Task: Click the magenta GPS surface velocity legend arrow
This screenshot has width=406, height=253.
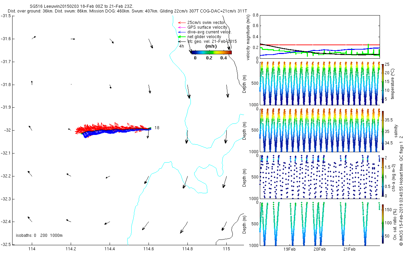Action: [x=182, y=27]
